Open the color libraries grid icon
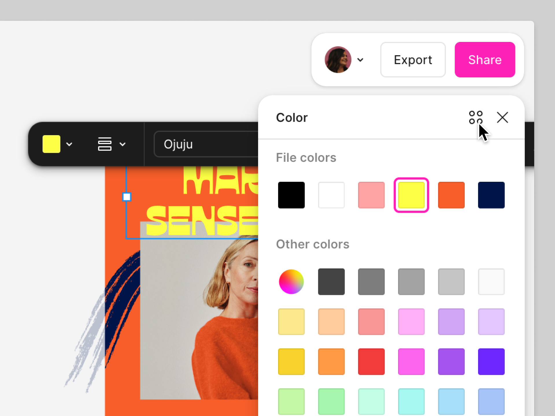This screenshot has height=416, width=555. pyautogui.click(x=476, y=118)
